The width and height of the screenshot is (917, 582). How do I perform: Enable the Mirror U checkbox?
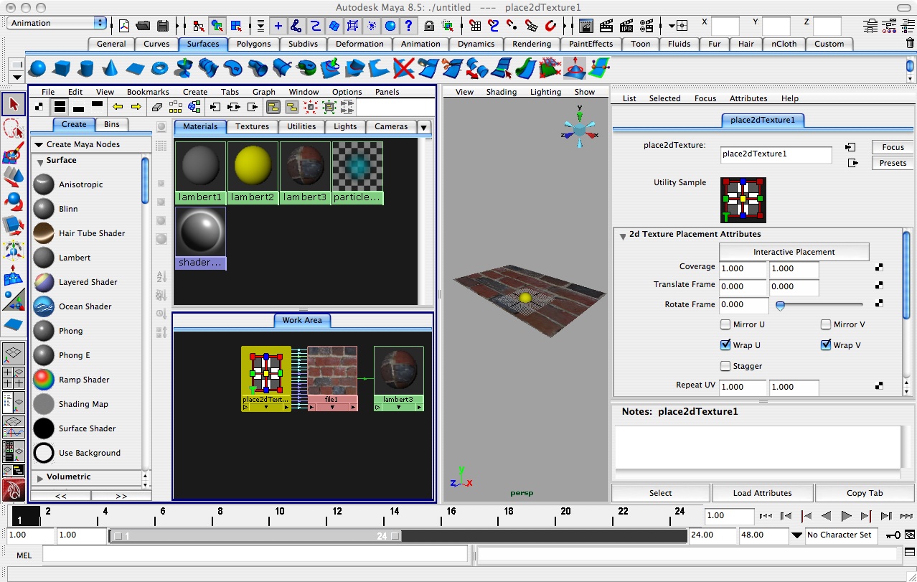pyautogui.click(x=725, y=324)
